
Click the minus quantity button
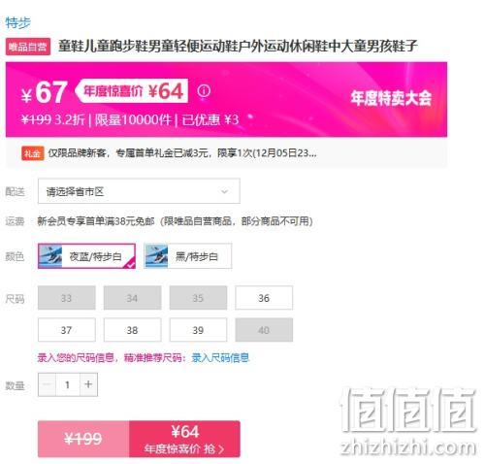tap(47, 384)
